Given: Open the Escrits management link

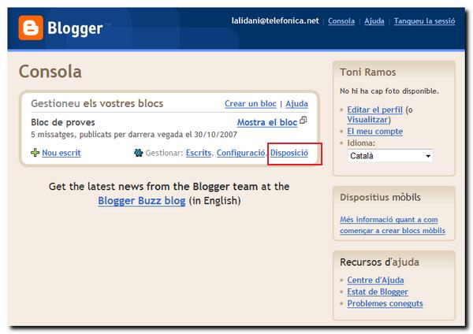Looking at the screenshot, I should (198, 153).
